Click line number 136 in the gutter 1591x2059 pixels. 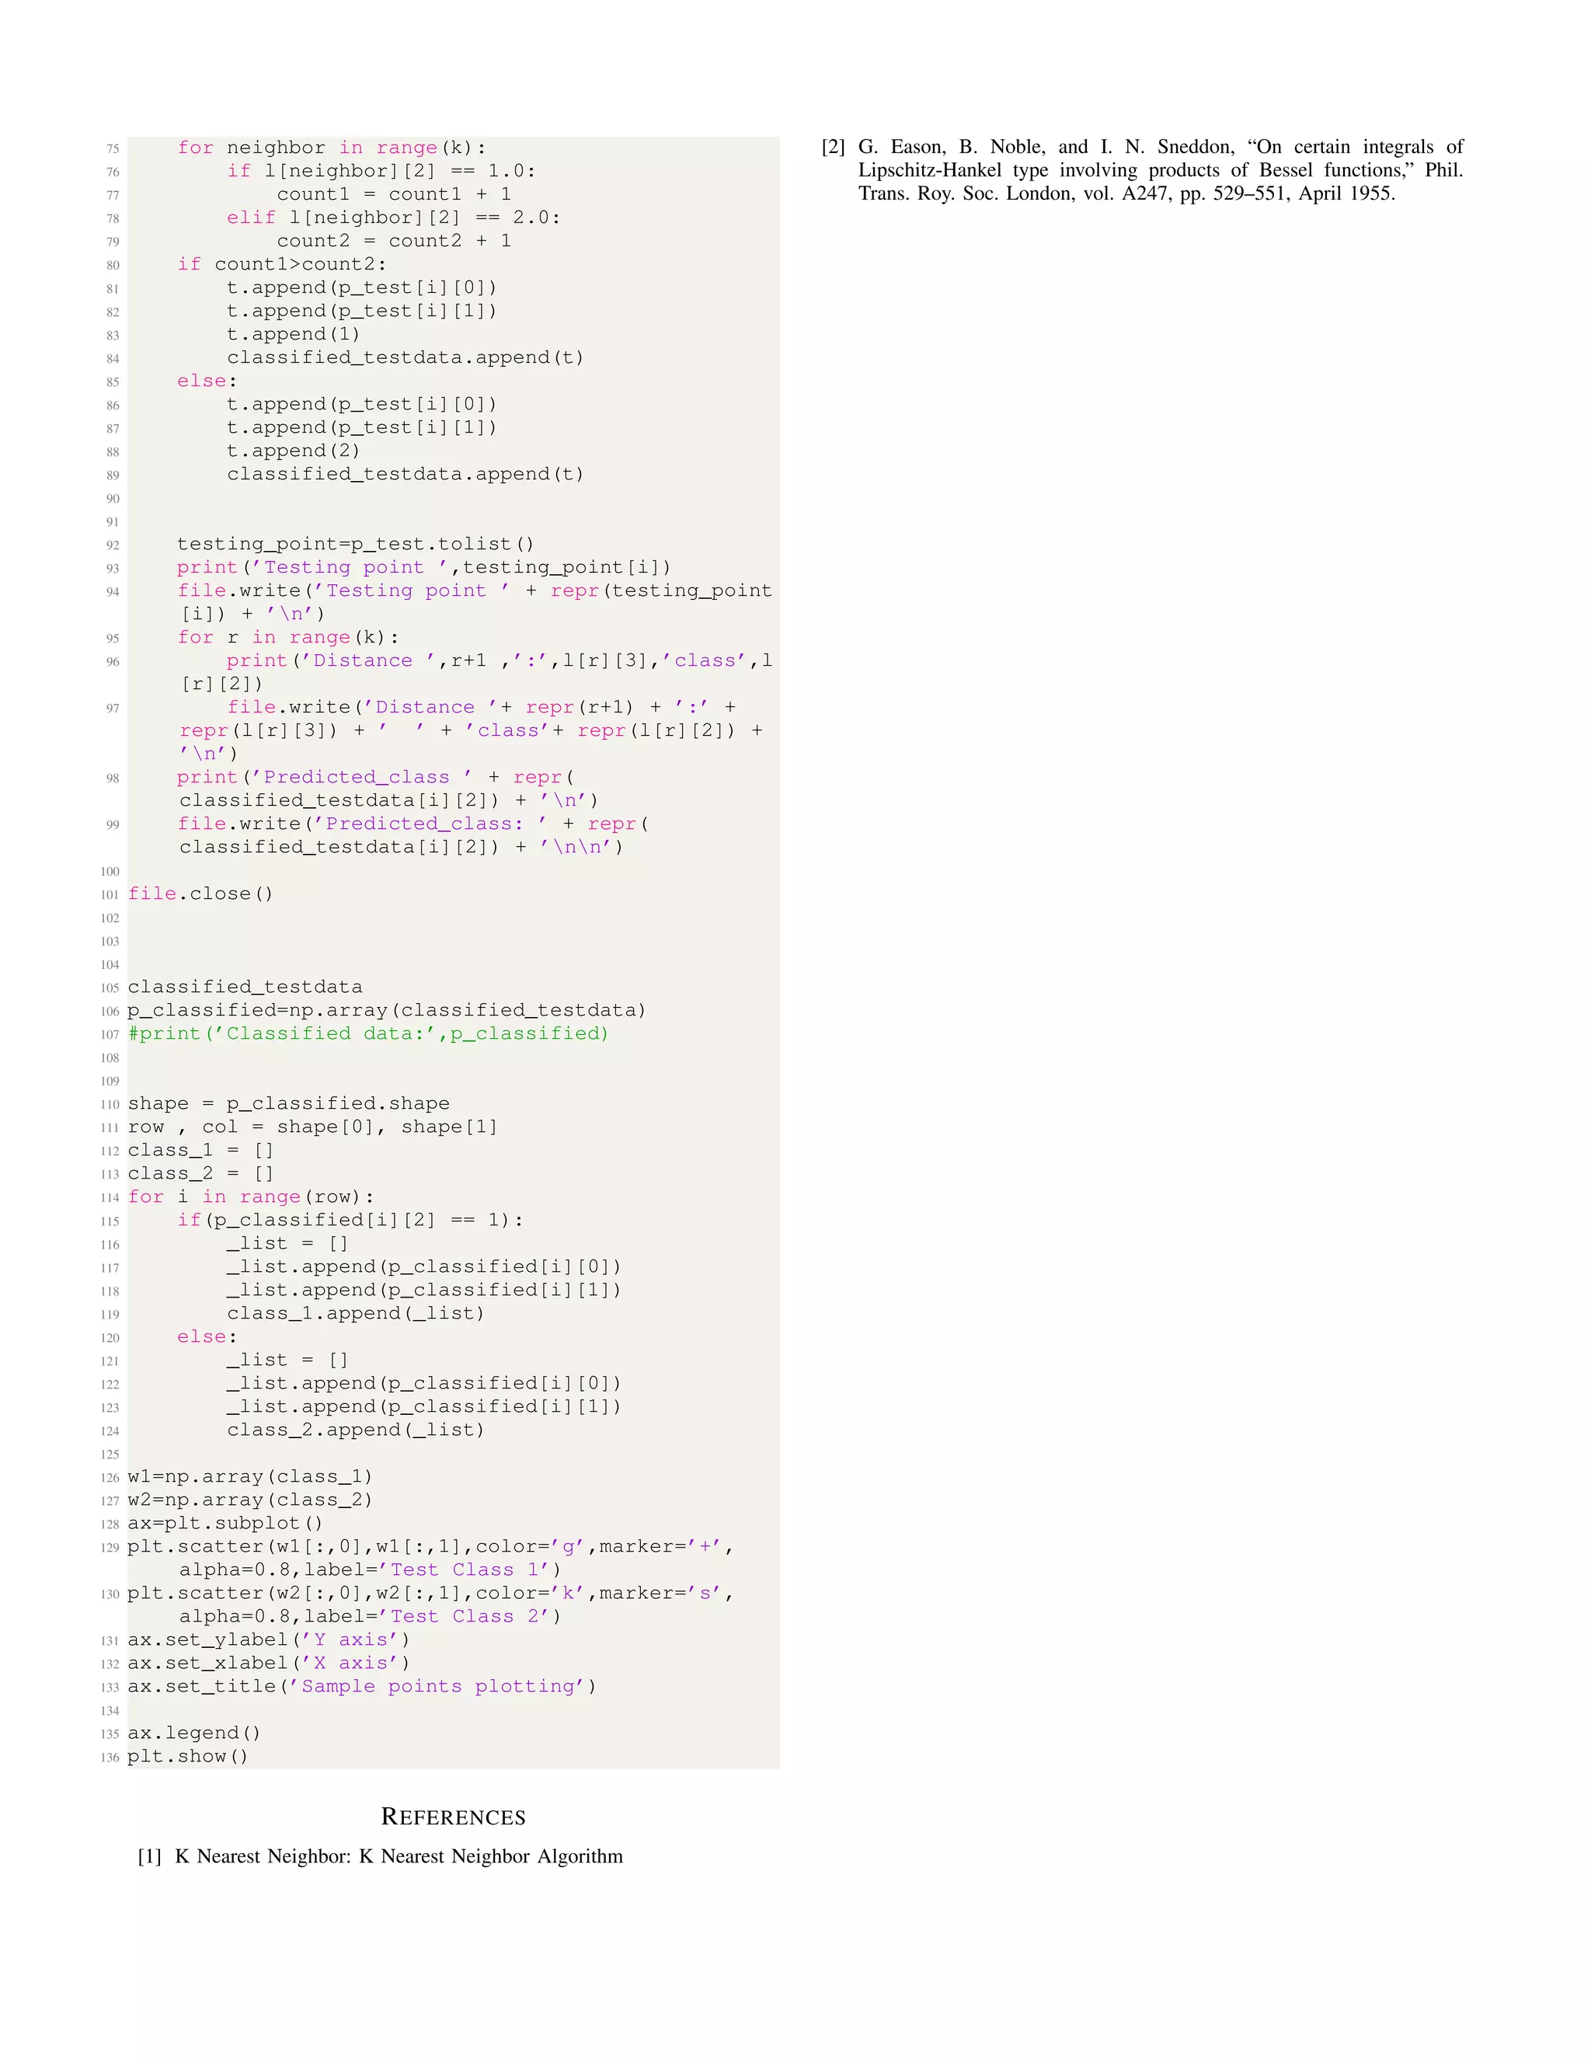coord(110,1758)
